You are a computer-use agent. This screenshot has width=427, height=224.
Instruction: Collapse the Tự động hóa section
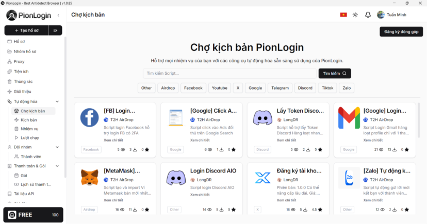click(x=57, y=101)
